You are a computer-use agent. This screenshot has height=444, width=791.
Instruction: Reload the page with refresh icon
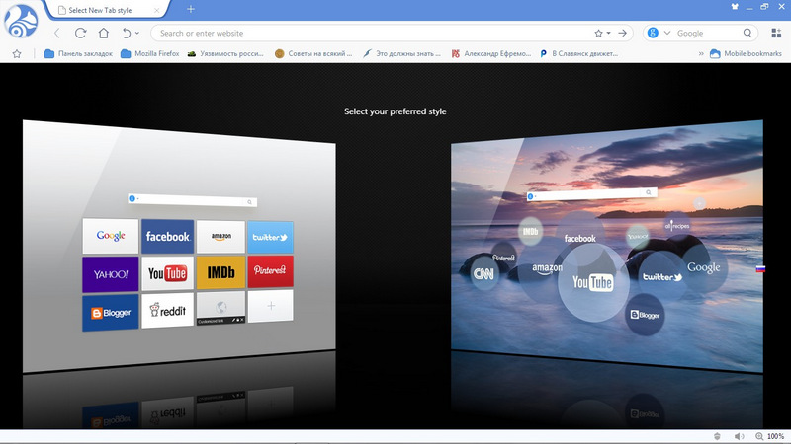coord(80,34)
